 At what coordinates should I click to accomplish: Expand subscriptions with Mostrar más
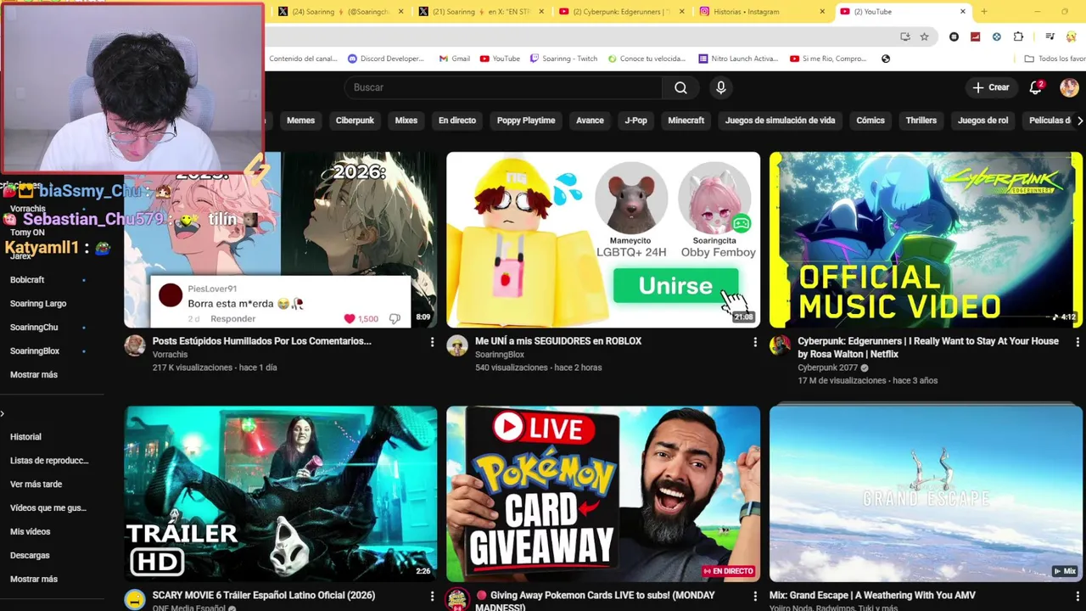(x=34, y=374)
